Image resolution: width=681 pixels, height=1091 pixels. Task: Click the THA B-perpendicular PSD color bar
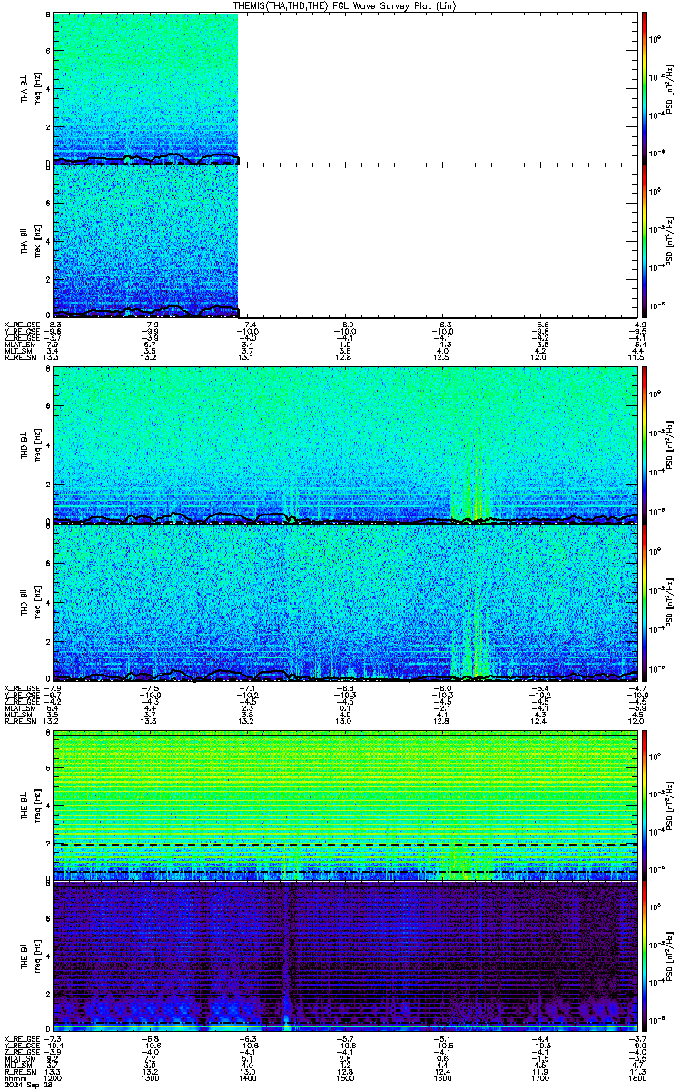[645, 88]
